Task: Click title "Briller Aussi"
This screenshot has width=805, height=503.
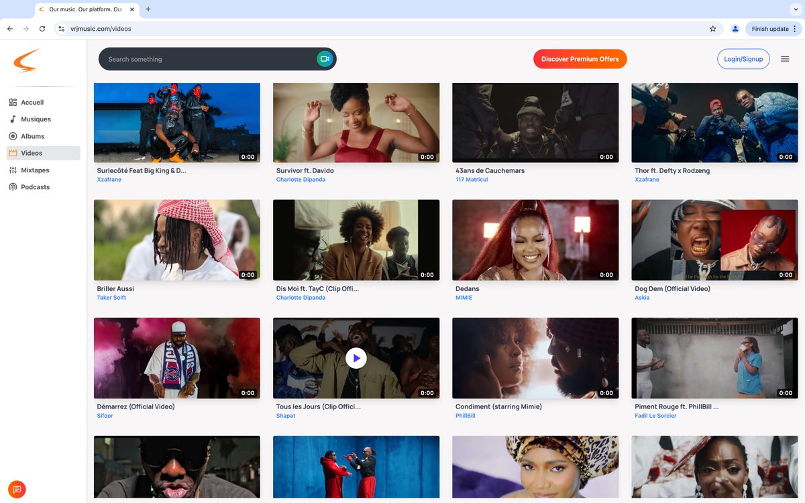Action: pos(115,288)
